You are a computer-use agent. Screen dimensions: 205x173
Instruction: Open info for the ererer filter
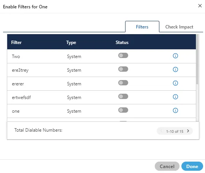[175, 83]
